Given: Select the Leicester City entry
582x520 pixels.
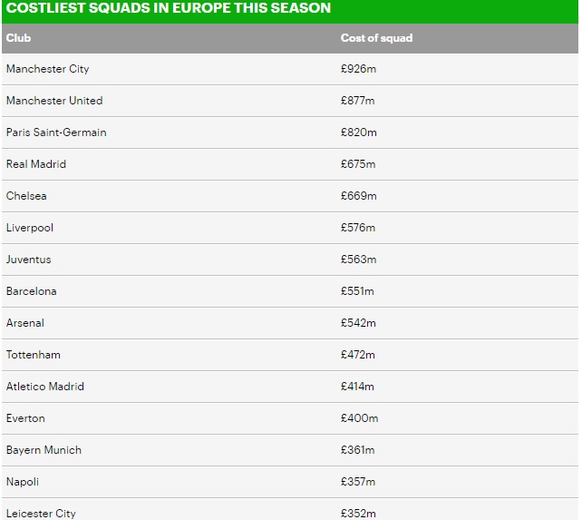Looking at the screenshot, I should coord(41,514).
